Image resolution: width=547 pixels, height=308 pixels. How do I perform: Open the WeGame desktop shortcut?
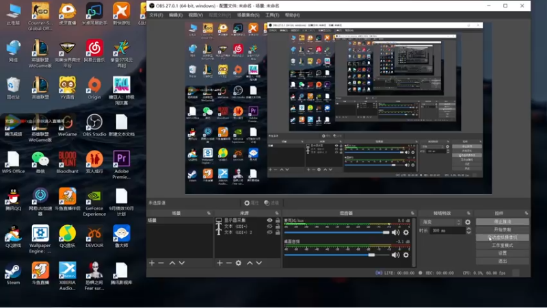(x=67, y=125)
